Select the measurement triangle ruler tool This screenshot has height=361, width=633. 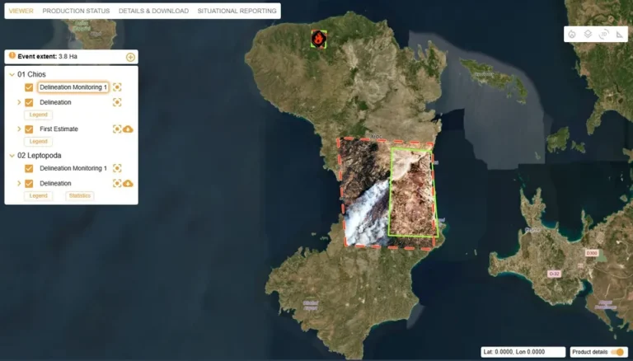click(620, 35)
